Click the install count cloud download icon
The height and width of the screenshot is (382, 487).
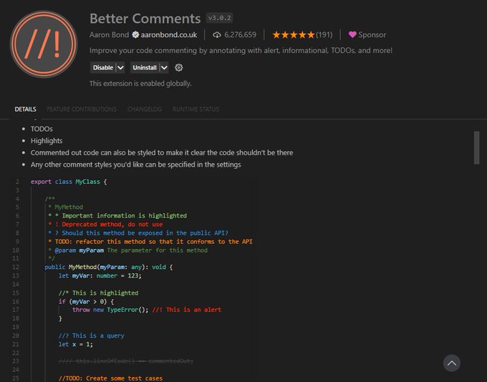click(217, 35)
